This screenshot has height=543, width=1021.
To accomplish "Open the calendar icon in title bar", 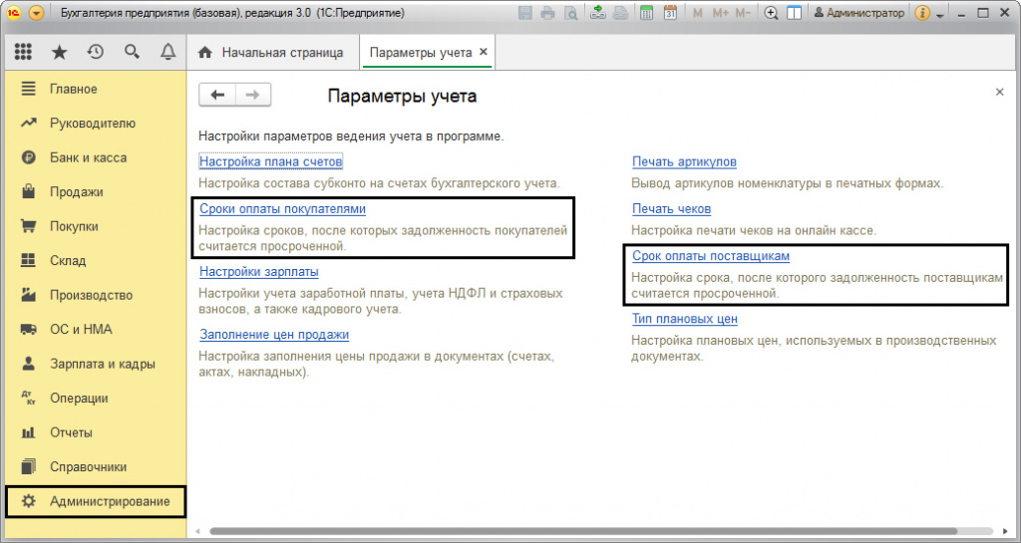I will (x=670, y=13).
